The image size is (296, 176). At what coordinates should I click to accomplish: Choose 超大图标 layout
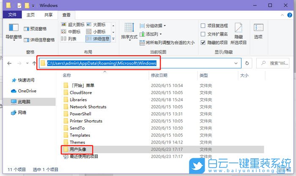click(x=73, y=24)
